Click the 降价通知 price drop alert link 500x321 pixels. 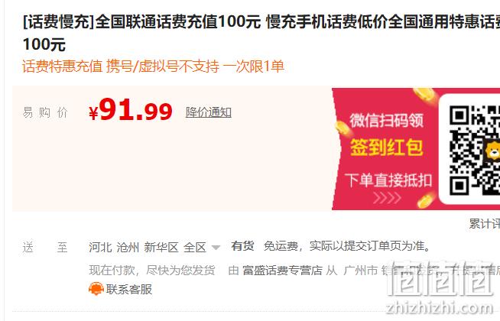[209, 112]
